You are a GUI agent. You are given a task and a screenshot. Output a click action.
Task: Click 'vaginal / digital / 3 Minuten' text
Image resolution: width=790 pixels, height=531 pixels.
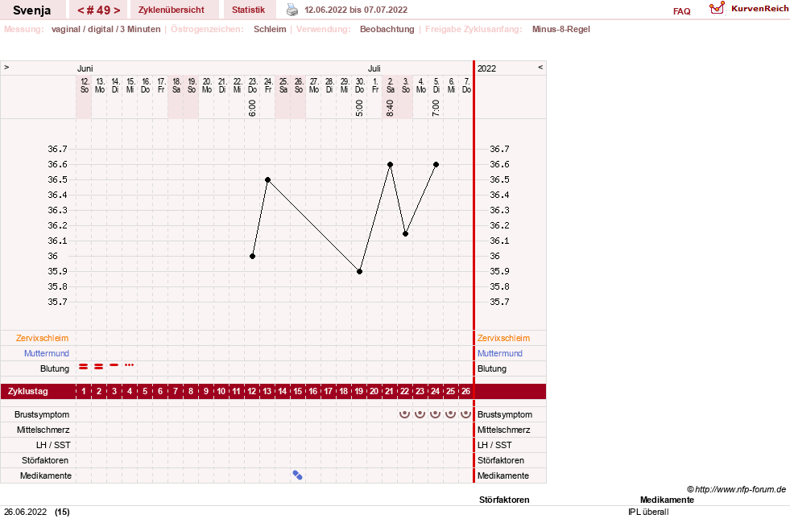pyautogui.click(x=105, y=29)
